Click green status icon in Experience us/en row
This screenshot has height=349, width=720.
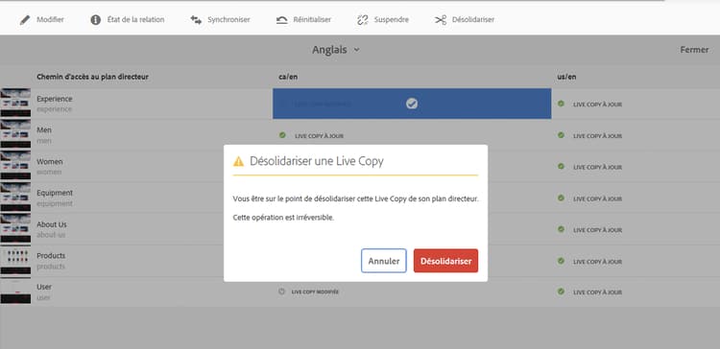coord(561,104)
